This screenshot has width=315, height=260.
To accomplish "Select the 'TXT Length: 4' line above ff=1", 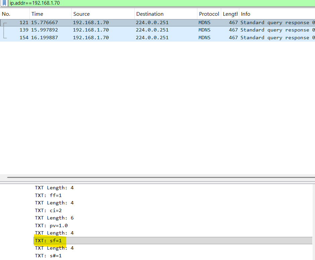I will point(54,188).
